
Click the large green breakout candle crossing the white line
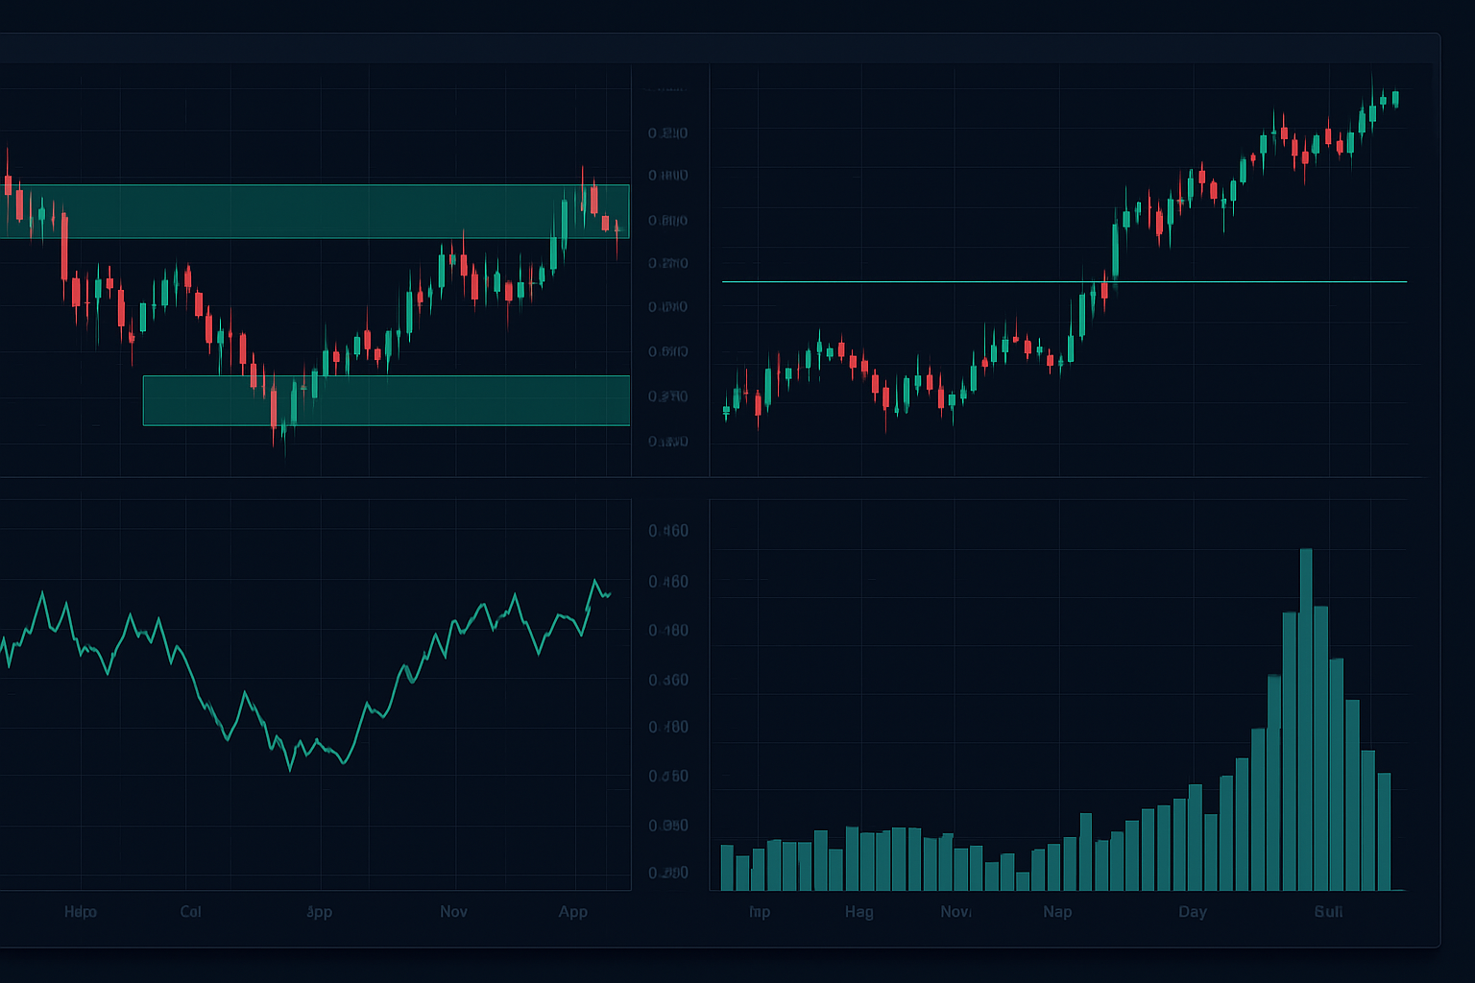[x=1115, y=250]
